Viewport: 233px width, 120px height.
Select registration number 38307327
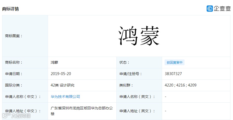coord(173,74)
